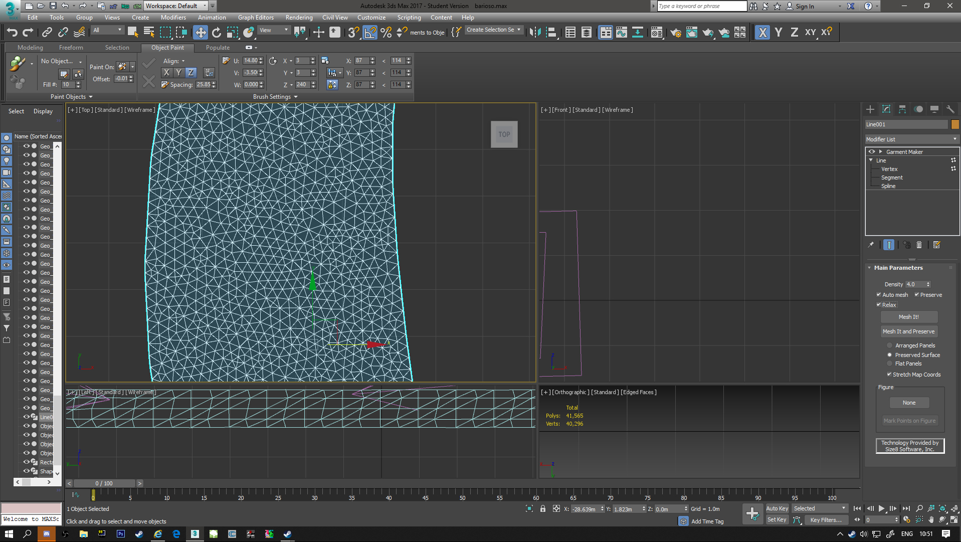This screenshot has width=961, height=542.
Task: Toggle the Preserve checkbox
Action: [917, 295]
